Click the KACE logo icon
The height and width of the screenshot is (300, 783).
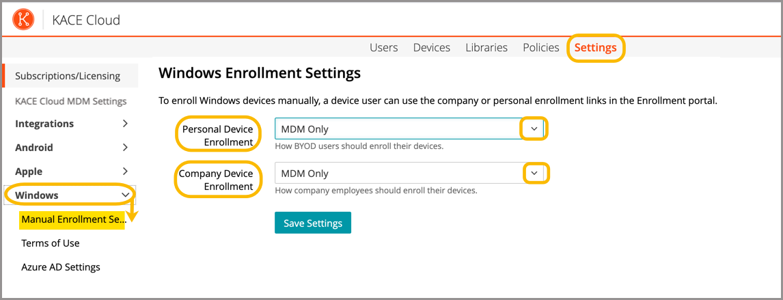tap(23, 20)
